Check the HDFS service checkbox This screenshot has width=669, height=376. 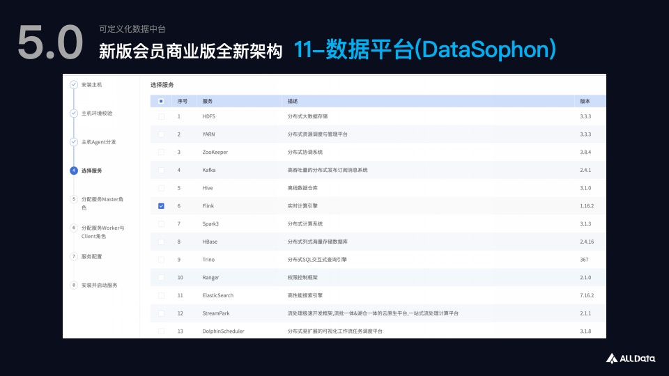coord(161,116)
